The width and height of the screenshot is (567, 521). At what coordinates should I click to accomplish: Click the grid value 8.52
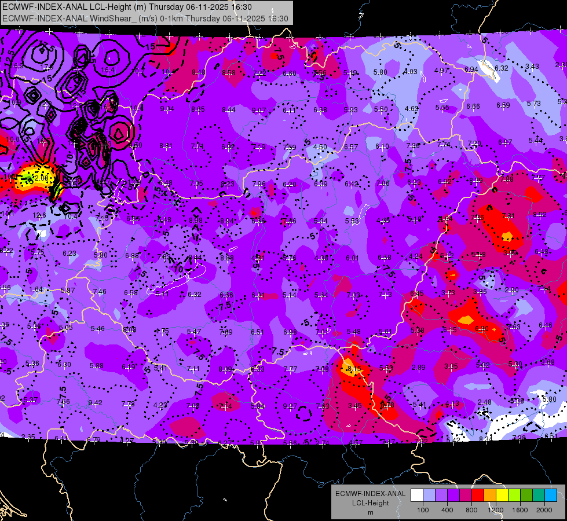[540, 215]
